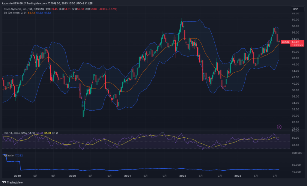The height and width of the screenshot is (186, 307).
Task: Click TradingView.com in the header caption
Action: 37,3
